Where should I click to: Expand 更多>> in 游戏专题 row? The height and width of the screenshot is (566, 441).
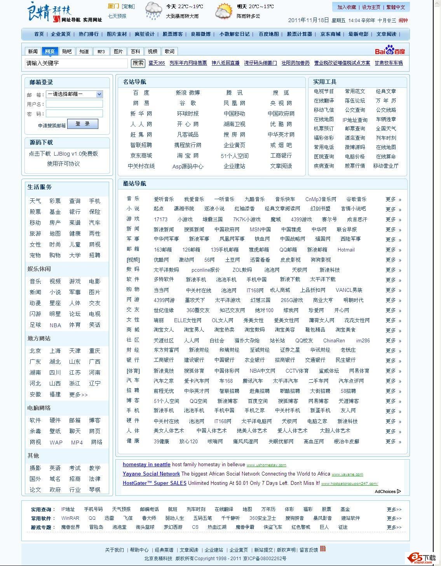(394, 527)
